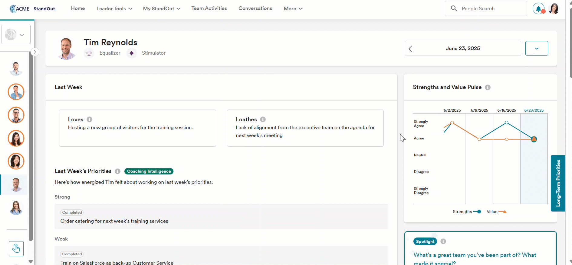Expand the team sidebar arrow button
Image resolution: width=572 pixels, height=265 pixels.
click(35, 52)
